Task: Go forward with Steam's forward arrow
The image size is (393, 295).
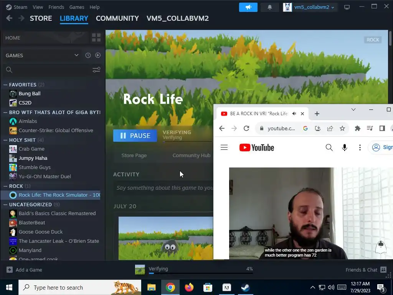Action: (21, 18)
